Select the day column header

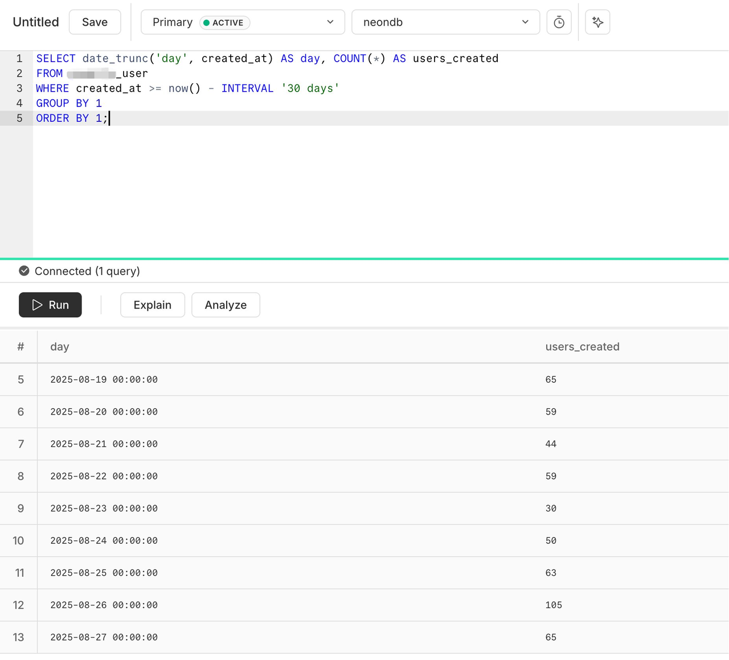60,347
